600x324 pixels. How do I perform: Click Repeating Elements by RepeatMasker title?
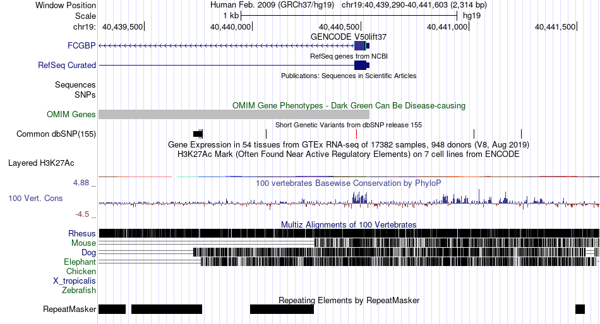(x=349, y=300)
